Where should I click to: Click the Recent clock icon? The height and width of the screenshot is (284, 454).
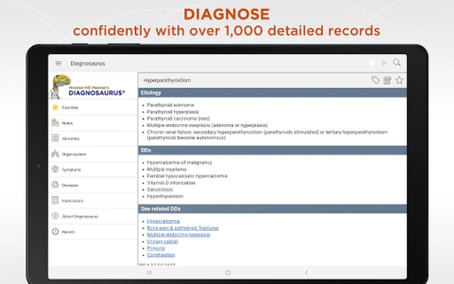click(55, 231)
